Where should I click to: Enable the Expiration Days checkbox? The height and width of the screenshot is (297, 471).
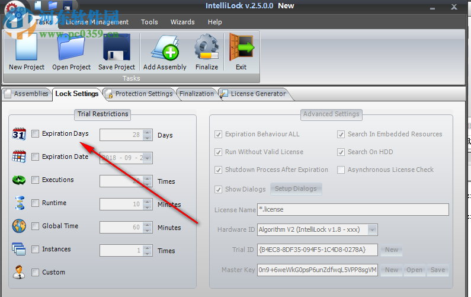pos(35,133)
